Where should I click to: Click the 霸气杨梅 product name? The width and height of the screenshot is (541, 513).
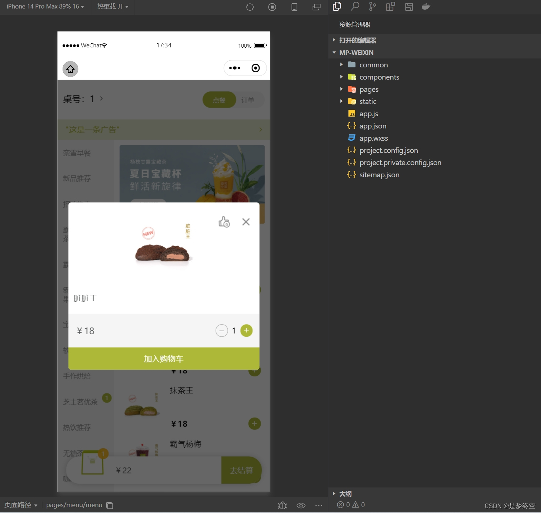click(186, 444)
